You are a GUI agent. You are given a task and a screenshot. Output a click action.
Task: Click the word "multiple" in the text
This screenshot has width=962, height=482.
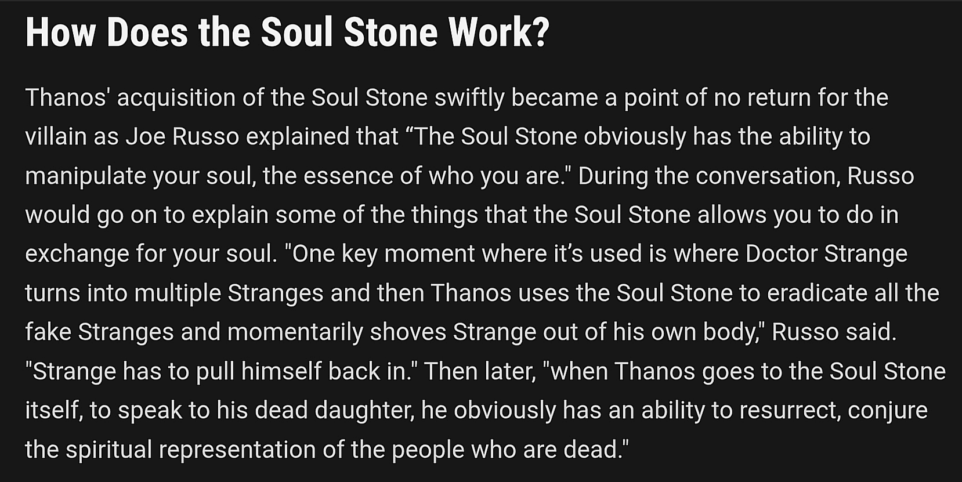pos(177,293)
